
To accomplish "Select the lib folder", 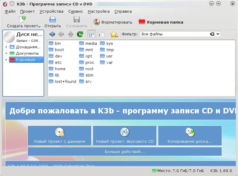I will click(x=54, y=75).
